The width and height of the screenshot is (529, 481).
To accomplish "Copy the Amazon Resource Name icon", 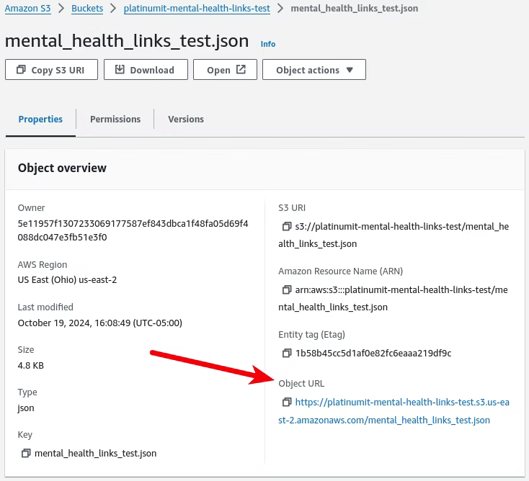I will (x=286, y=289).
